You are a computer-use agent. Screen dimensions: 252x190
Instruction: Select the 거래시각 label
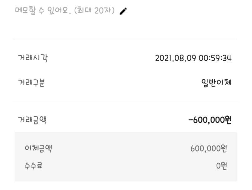[x=33, y=58]
